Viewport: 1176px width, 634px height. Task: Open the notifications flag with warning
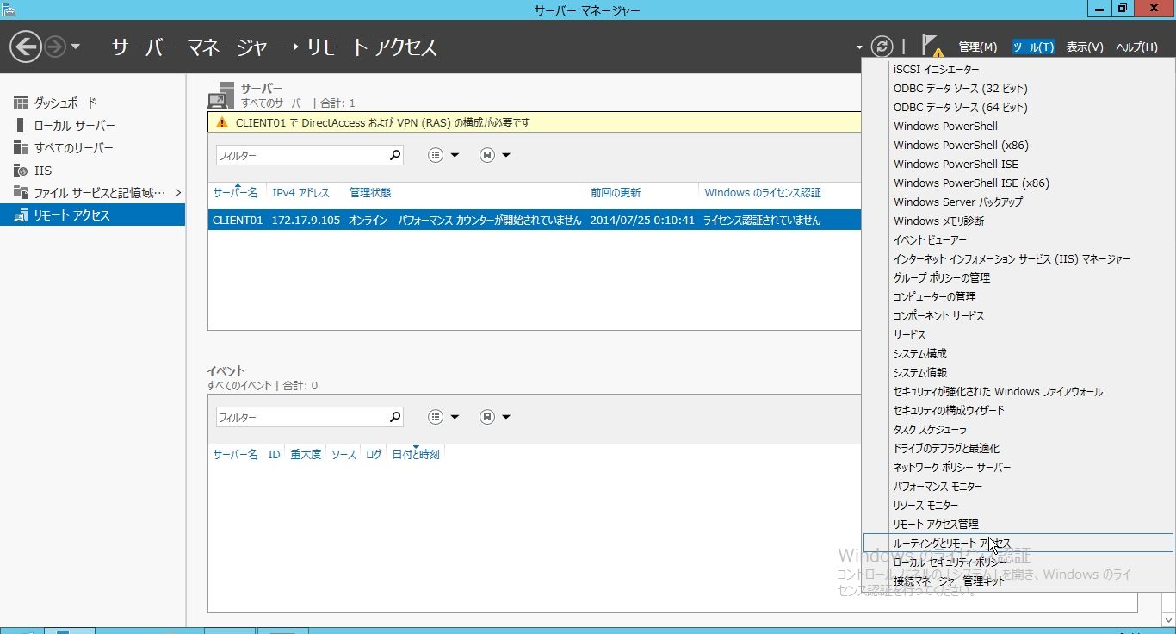coord(932,47)
